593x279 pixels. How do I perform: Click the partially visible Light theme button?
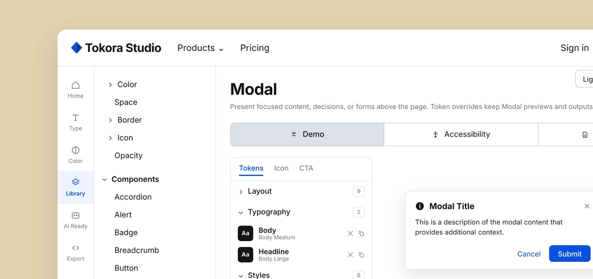point(584,79)
